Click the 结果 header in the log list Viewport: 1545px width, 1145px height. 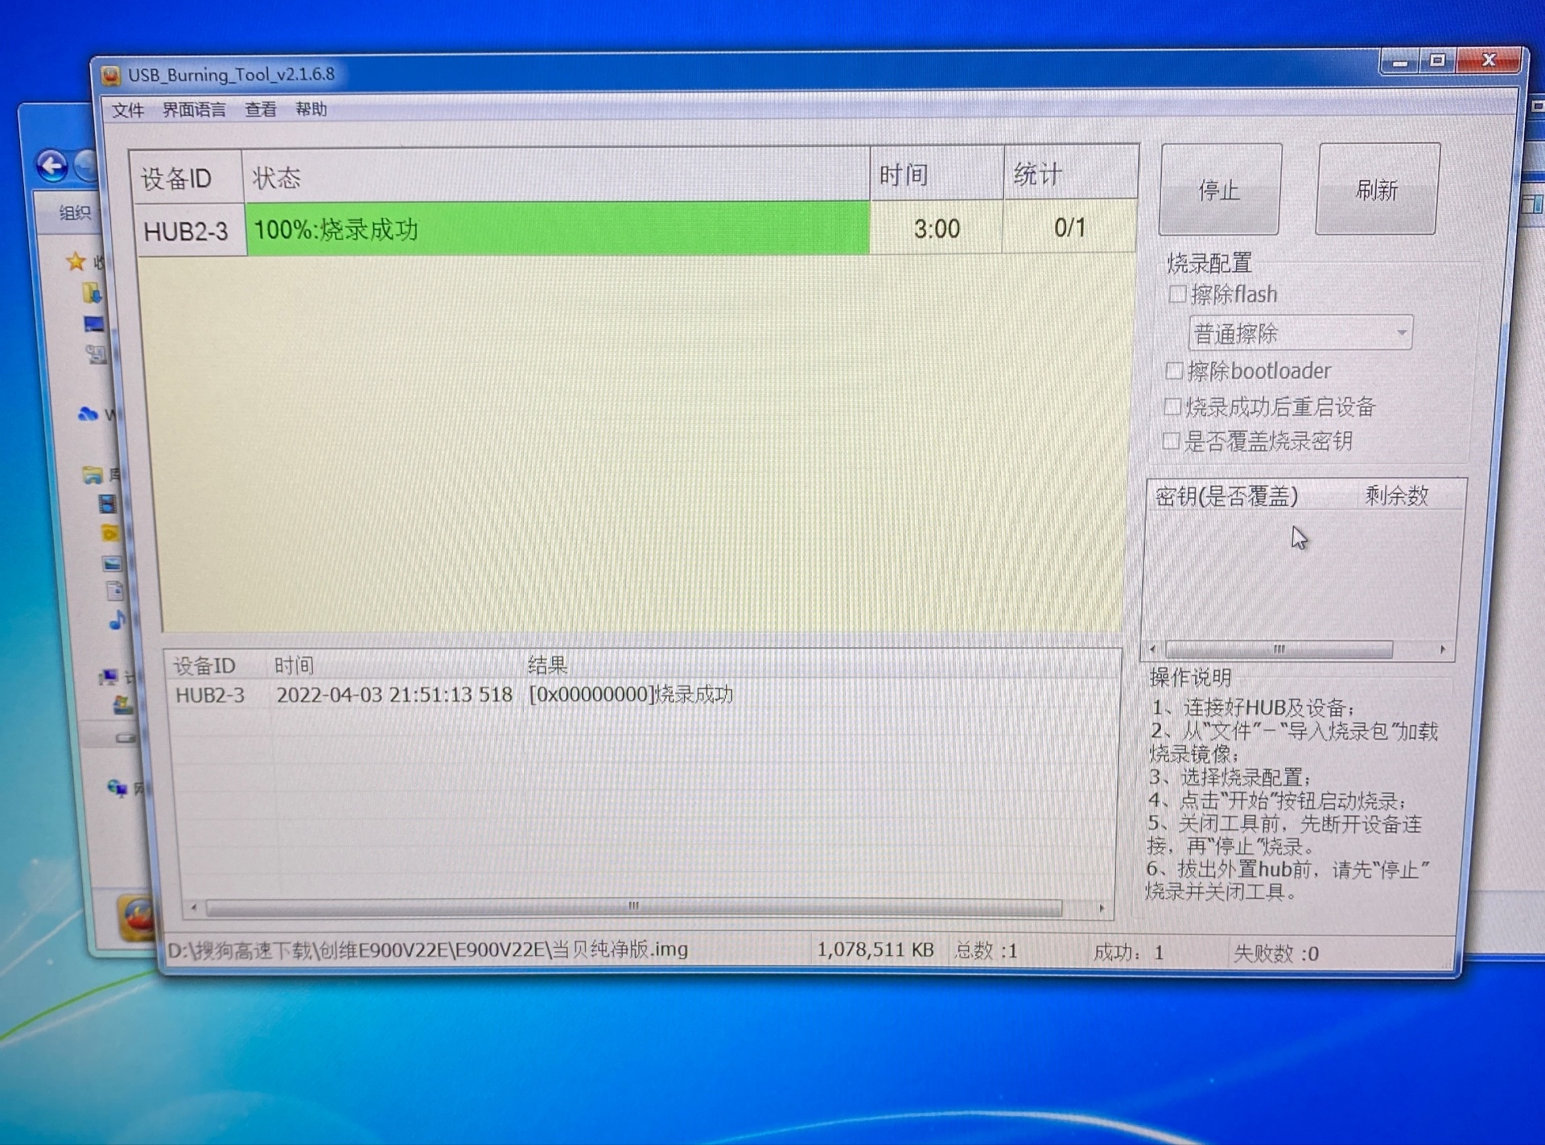point(547,665)
